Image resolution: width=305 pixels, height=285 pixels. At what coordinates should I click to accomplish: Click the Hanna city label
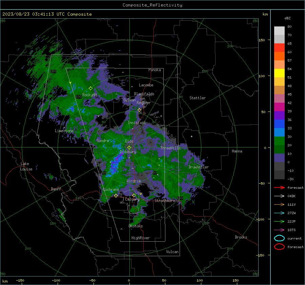pos(237,151)
